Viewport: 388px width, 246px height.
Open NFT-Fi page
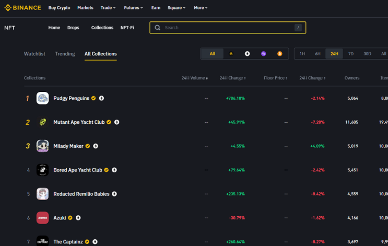click(x=127, y=28)
